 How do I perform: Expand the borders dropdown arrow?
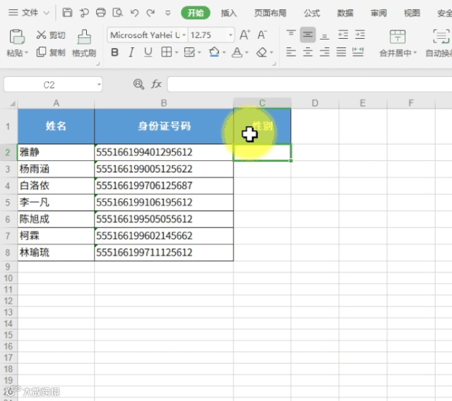click(176, 53)
